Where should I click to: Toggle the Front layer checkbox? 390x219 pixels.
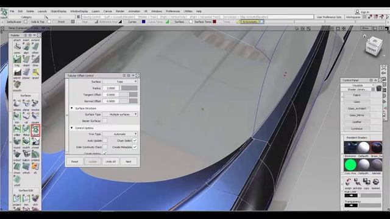pos(73,22)
